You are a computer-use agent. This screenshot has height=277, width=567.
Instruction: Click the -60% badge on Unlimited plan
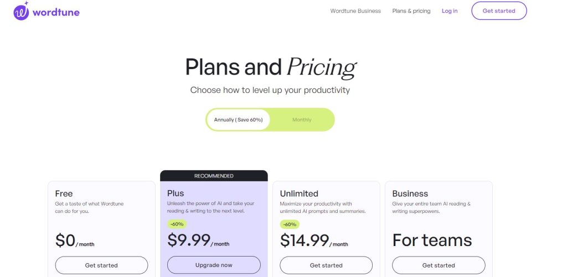click(290, 224)
